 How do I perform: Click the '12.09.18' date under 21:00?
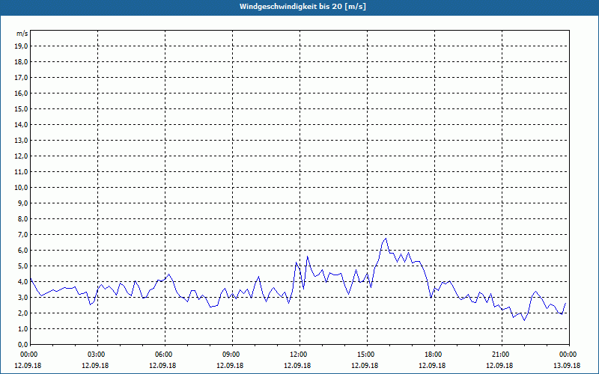pyautogui.click(x=499, y=365)
